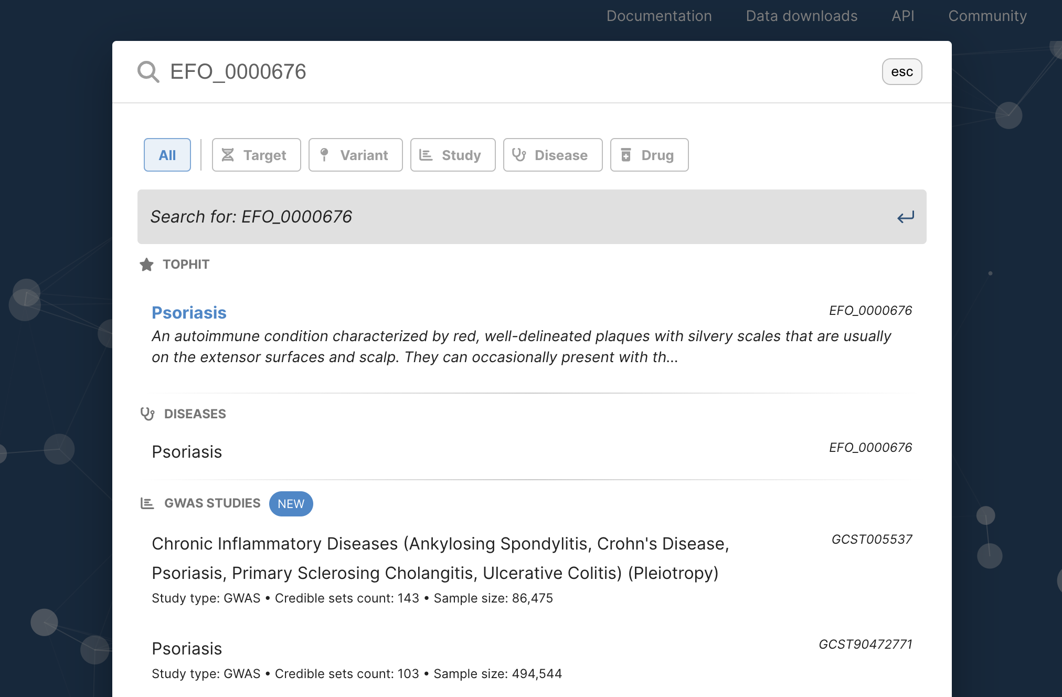The width and height of the screenshot is (1062, 697).
Task: Click the chart icon beside GWAS STUDIES
Action: click(147, 503)
